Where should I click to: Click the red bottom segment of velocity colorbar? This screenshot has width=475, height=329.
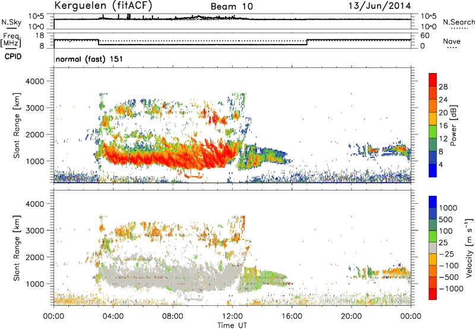tap(433, 294)
